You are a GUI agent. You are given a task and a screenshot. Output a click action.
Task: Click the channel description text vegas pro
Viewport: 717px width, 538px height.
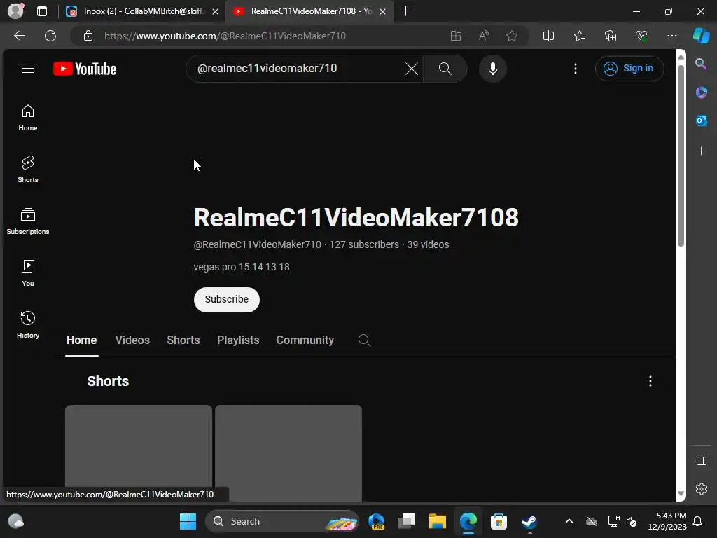[242, 267]
